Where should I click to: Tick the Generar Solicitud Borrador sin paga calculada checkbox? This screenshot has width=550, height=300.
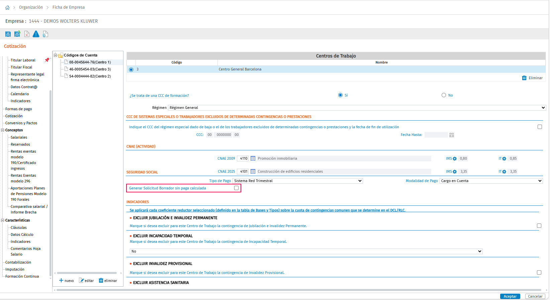click(x=237, y=188)
